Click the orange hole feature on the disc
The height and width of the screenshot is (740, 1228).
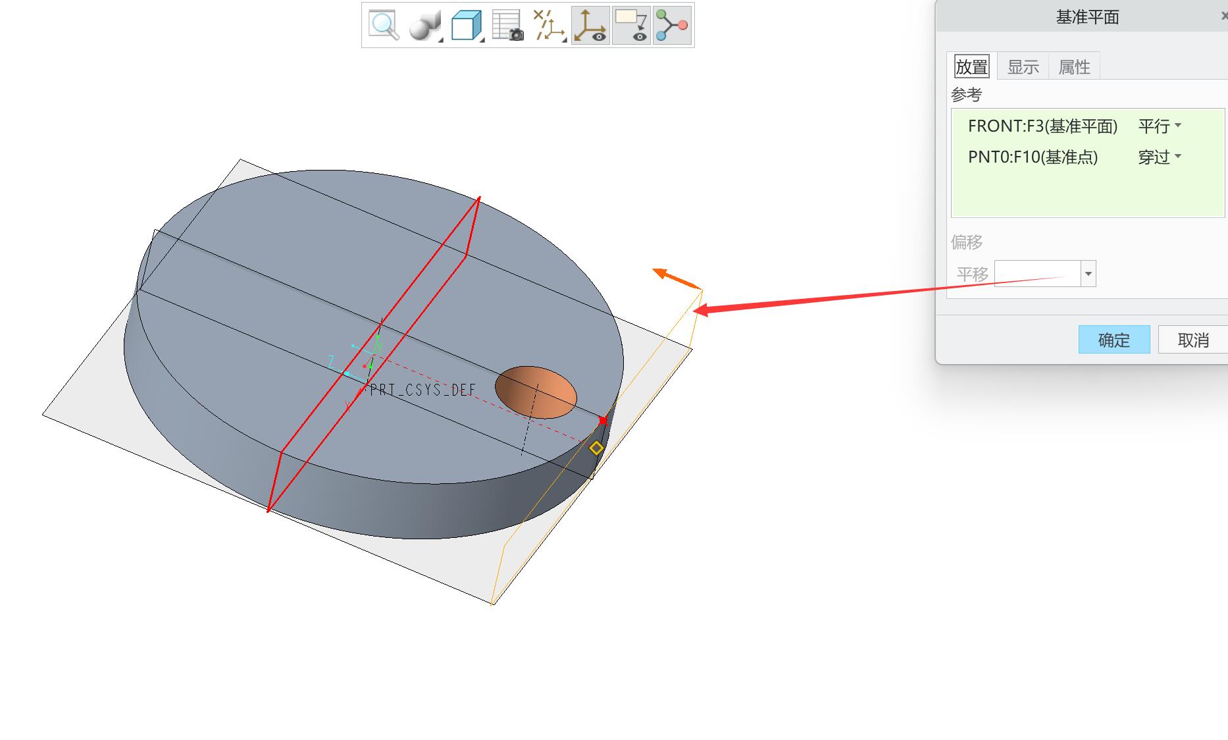click(x=536, y=392)
